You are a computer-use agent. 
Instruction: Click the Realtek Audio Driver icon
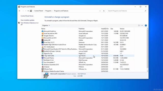(43, 44)
